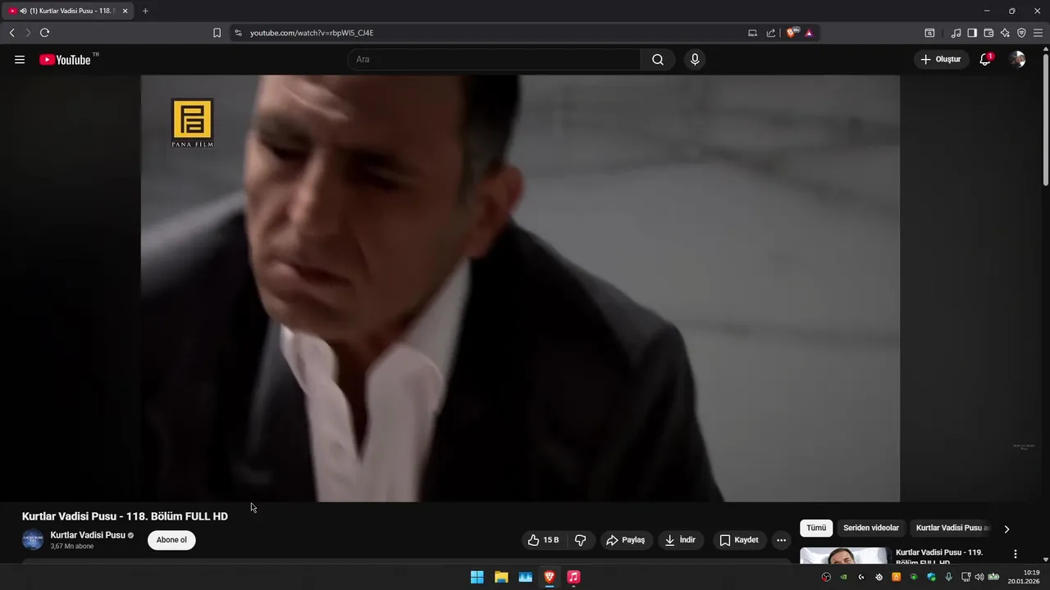The height and width of the screenshot is (590, 1050).
Task: Bookmark this page icon
Action: (217, 33)
